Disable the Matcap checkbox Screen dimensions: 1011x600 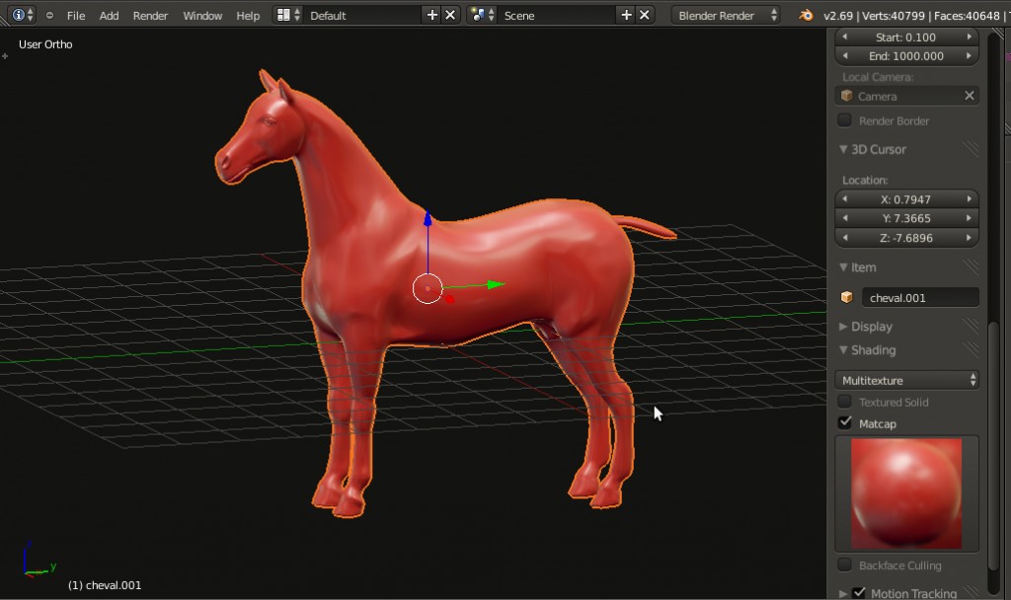pos(845,423)
